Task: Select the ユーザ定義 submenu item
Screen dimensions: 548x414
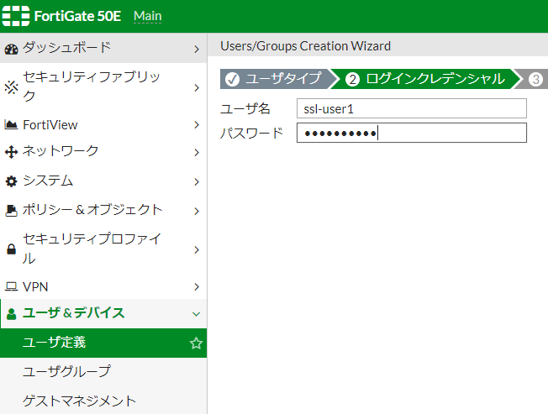Action: (103, 343)
